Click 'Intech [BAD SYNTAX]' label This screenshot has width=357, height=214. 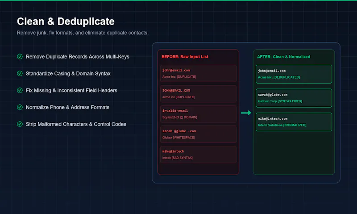[177, 158]
